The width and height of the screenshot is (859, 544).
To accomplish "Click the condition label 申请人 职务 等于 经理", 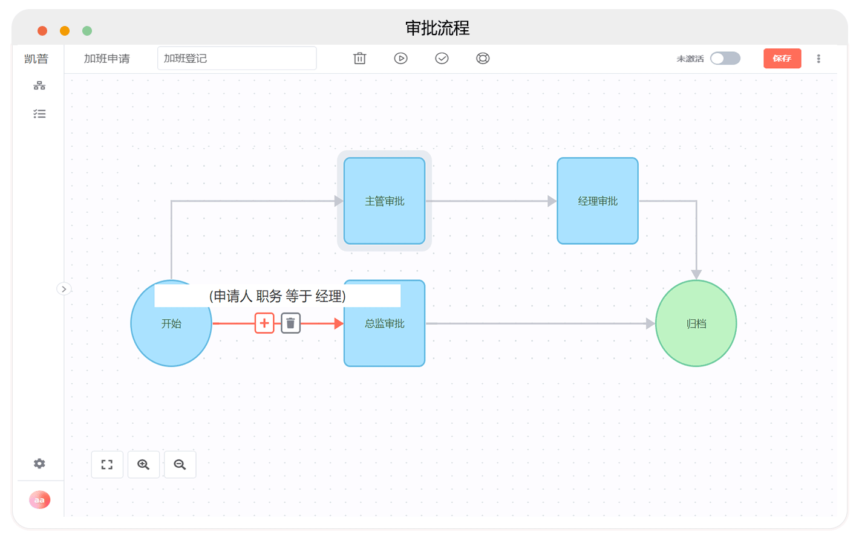I will [278, 296].
